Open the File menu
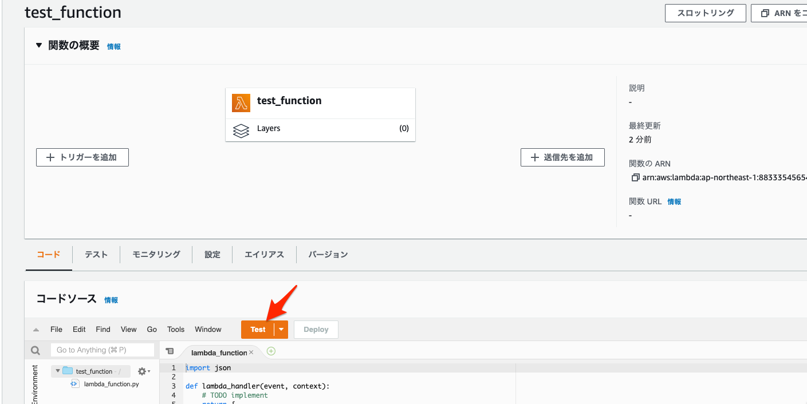The image size is (807, 404). [56, 329]
